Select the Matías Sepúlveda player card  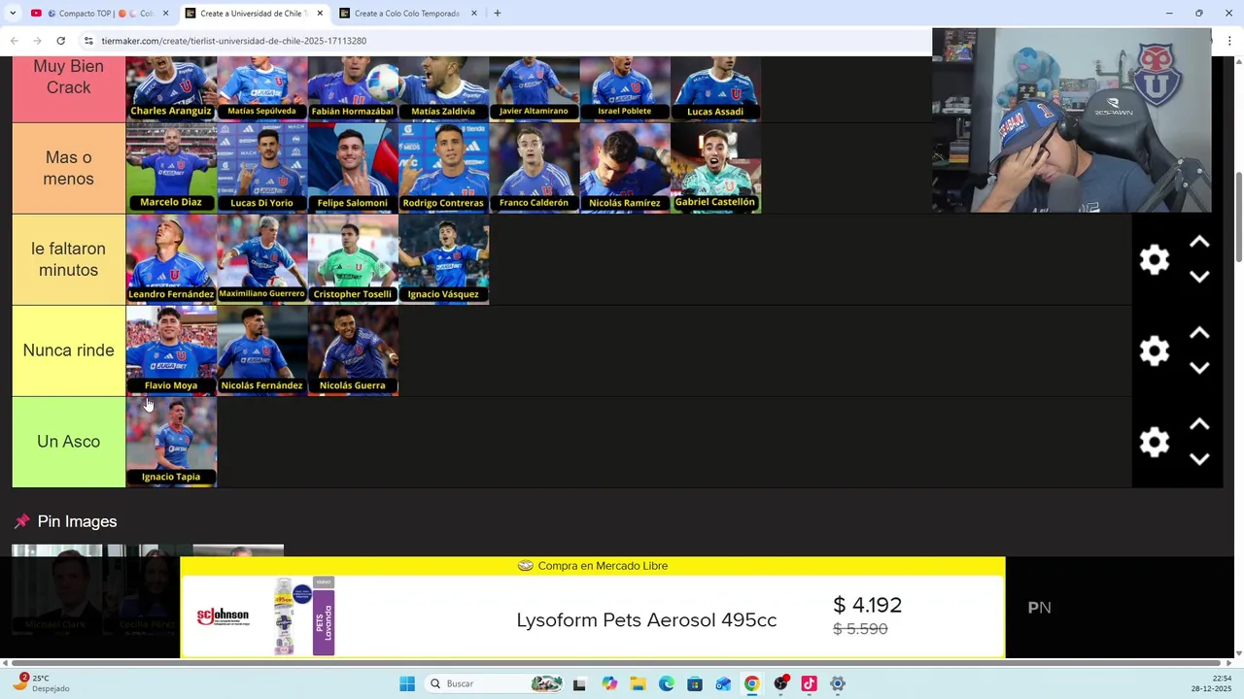tap(261, 88)
